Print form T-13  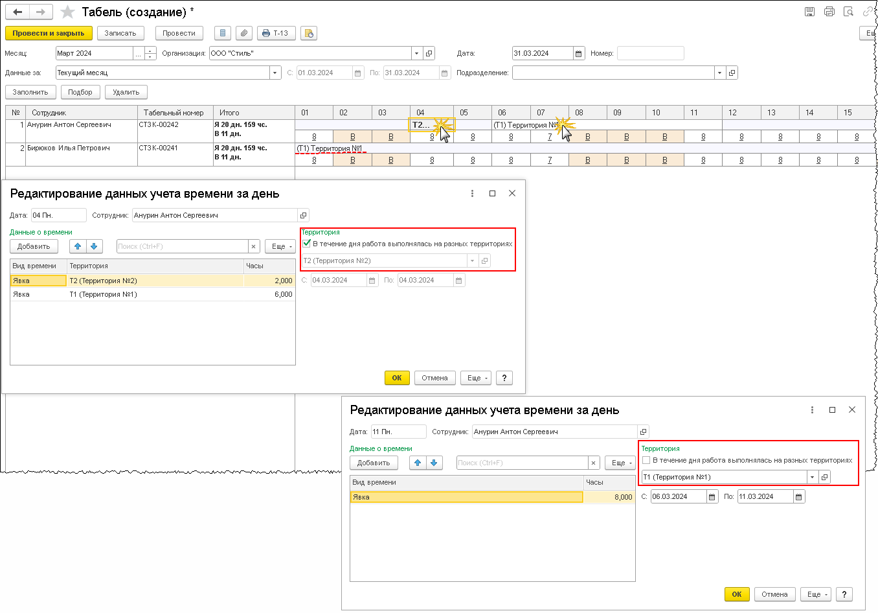276,33
